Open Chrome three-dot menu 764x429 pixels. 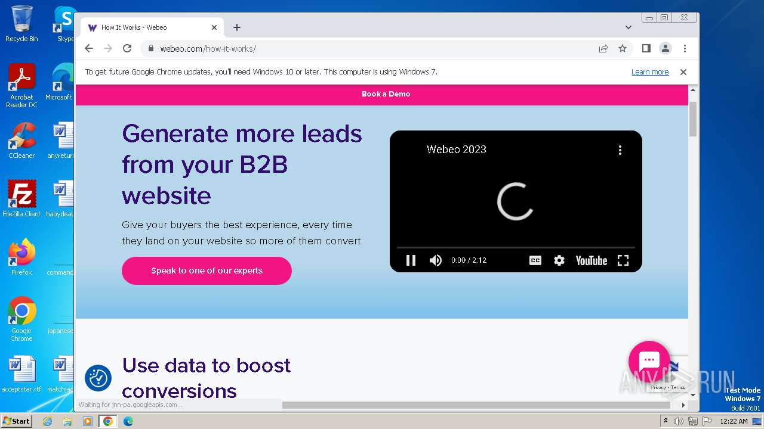click(x=685, y=48)
